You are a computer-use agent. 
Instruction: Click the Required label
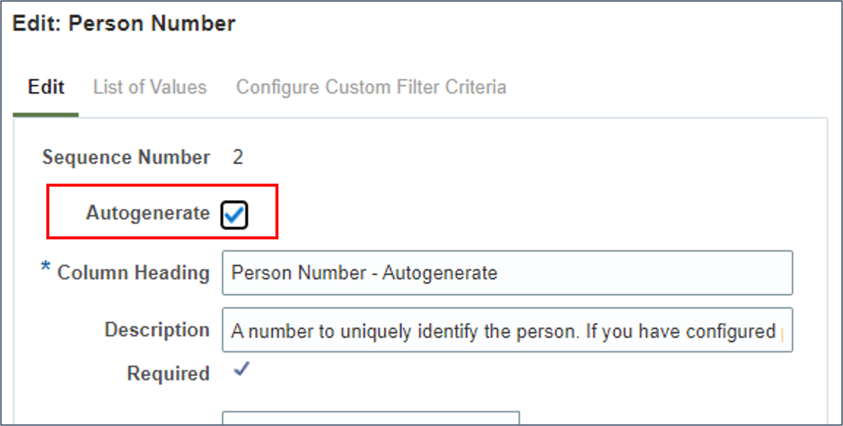(x=168, y=374)
